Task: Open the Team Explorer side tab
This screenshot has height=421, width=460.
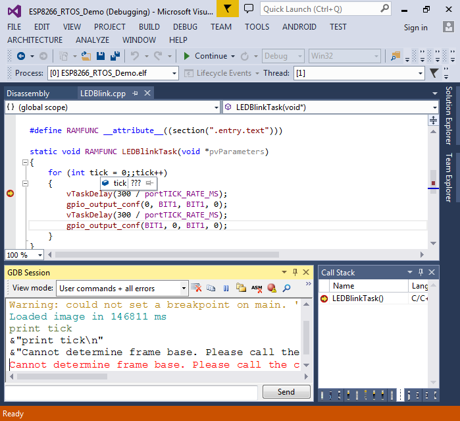Action: point(449,177)
